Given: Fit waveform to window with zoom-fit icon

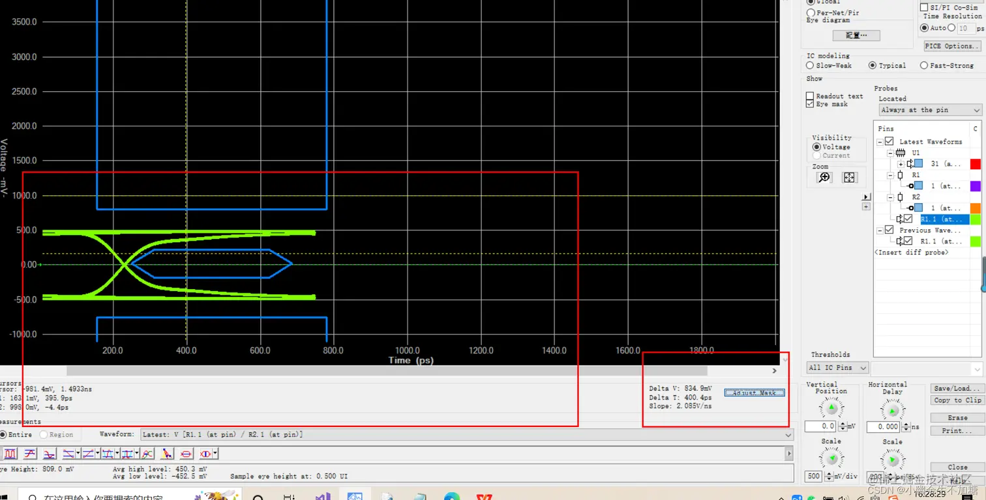Looking at the screenshot, I should pos(849,177).
